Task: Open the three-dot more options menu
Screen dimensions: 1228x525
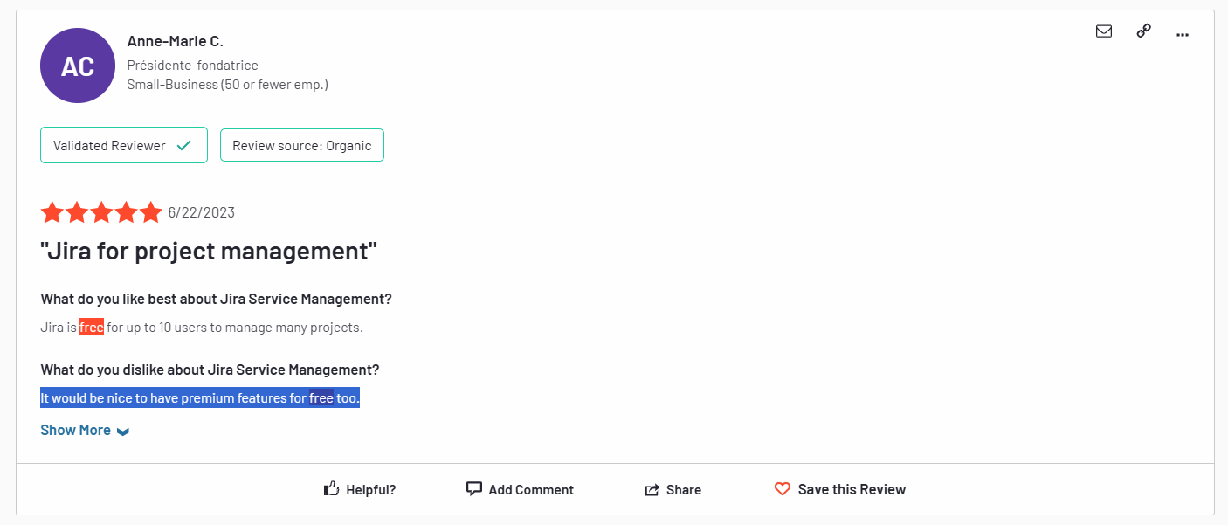Action: pyautogui.click(x=1183, y=34)
